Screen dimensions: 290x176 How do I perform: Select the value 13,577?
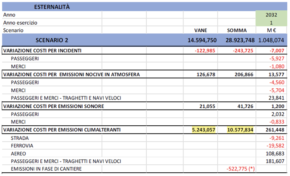click(276, 74)
